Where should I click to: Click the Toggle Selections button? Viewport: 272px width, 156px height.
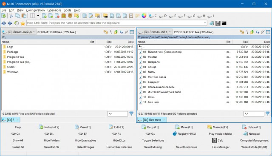[x=153, y=140]
